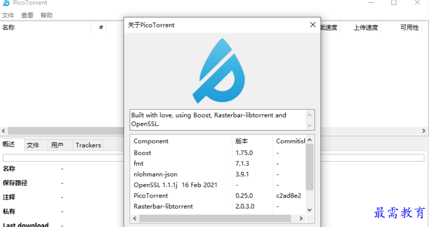The height and width of the screenshot is (227, 429).
Task: Sort by 上传速度 column header
Action: click(360, 28)
